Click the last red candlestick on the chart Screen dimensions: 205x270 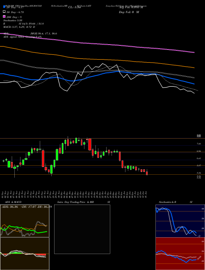(147, 173)
